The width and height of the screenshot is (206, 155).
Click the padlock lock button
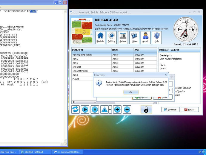click(x=146, y=110)
